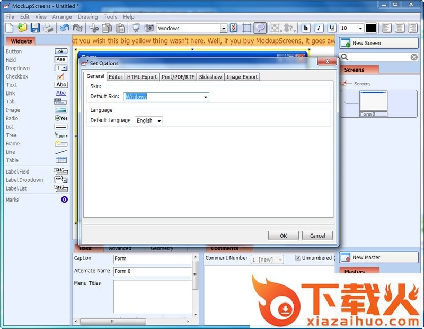424x329 pixels.
Task: Toggle the grid frame icon in toolbar
Action: [x=246, y=28]
